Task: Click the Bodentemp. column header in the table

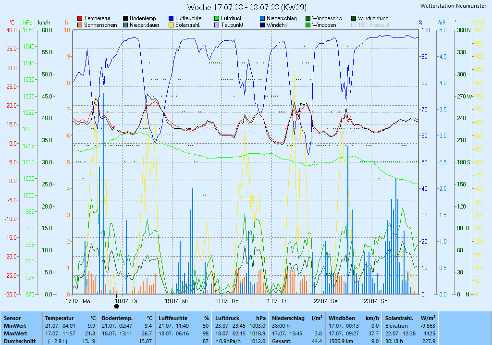Action: click(x=117, y=318)
